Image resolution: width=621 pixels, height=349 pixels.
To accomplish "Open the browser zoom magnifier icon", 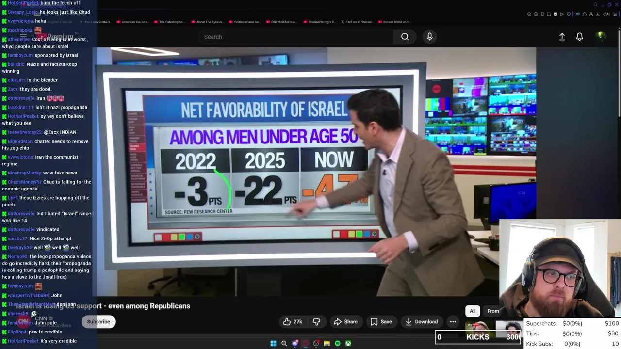I will coord(529,14).
